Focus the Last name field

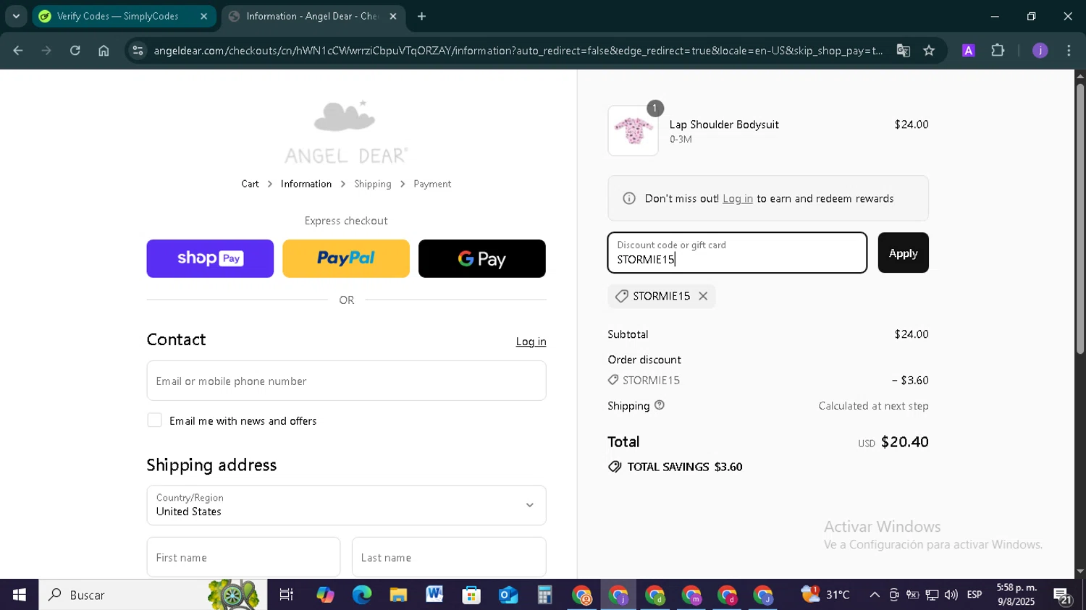(x=449, y=557)
